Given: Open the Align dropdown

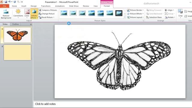Looking at the screenshot, I should point(169,10).
